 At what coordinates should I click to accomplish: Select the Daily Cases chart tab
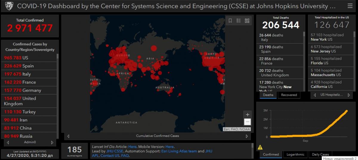pyautogui.click(x=320, y=154)
